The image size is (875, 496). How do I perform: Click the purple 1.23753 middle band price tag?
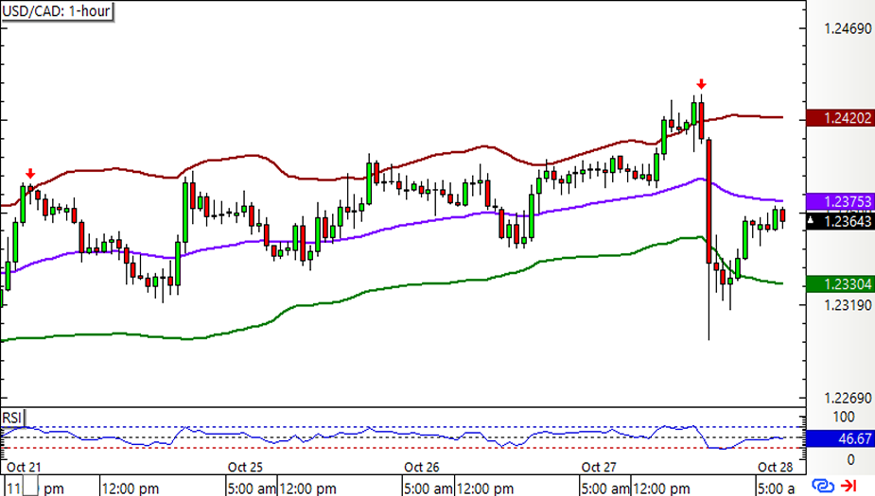tap(840, 201)
